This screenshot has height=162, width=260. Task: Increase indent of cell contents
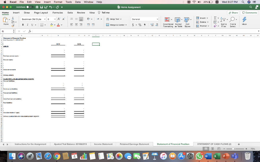pos(93,25)
